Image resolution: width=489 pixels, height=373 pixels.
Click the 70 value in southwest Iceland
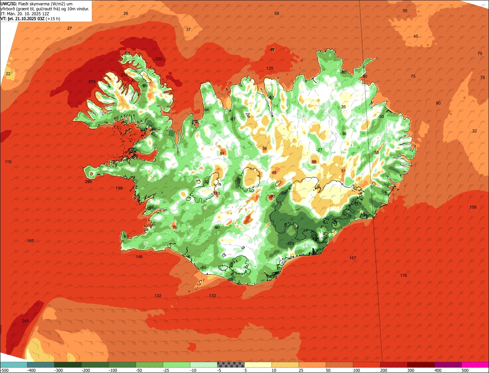tap(175, 227)
